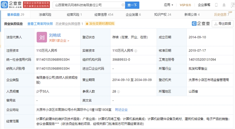Click the info icon beside 实缴资本 110万元人民币
This screenshot has width=235, height=129.
tap(136, 51)
